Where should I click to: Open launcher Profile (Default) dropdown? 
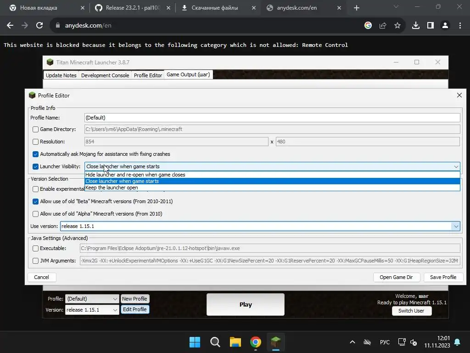pos(92,299)
